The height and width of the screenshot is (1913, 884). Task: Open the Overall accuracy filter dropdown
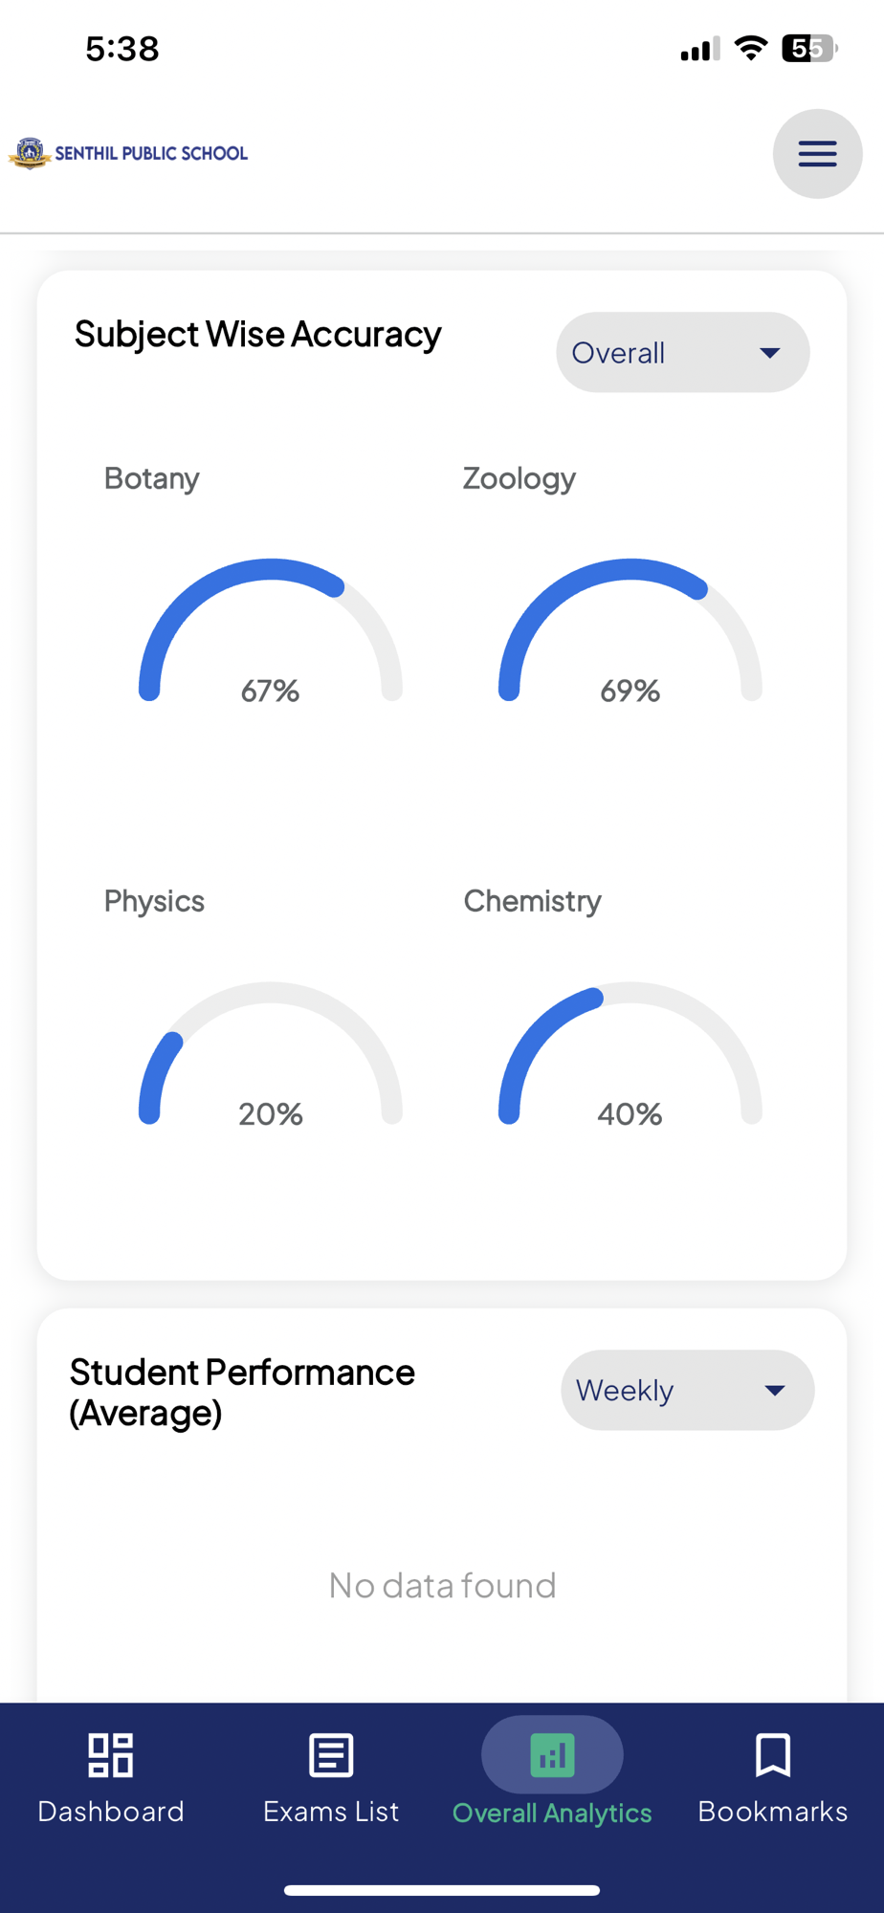pos(682,352)
